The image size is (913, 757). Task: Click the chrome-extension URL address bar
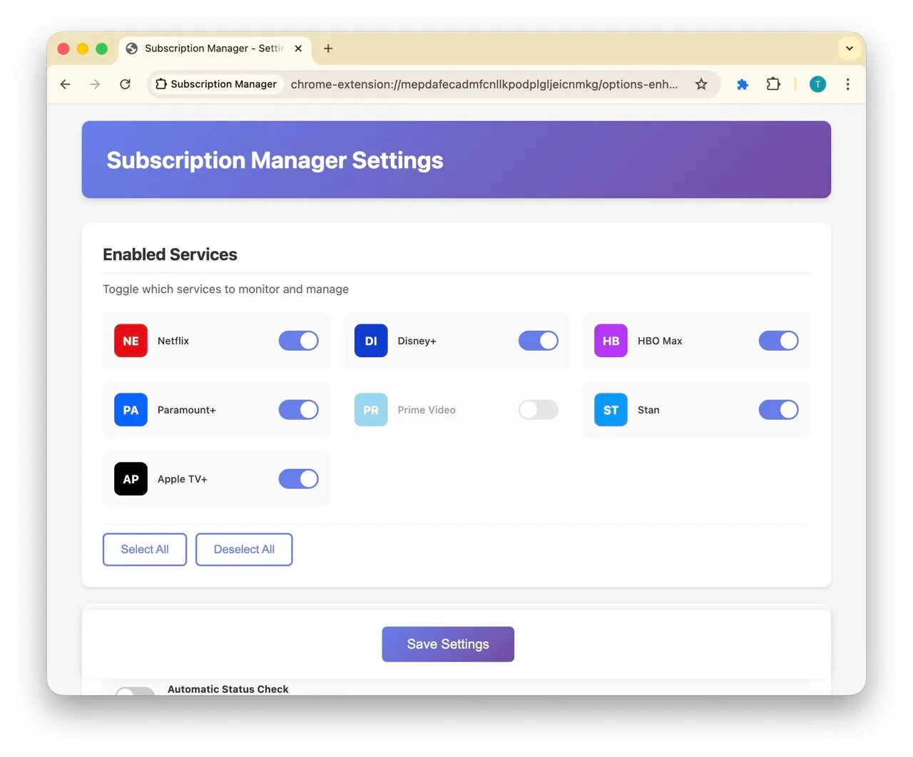click(x=484, y=84)
